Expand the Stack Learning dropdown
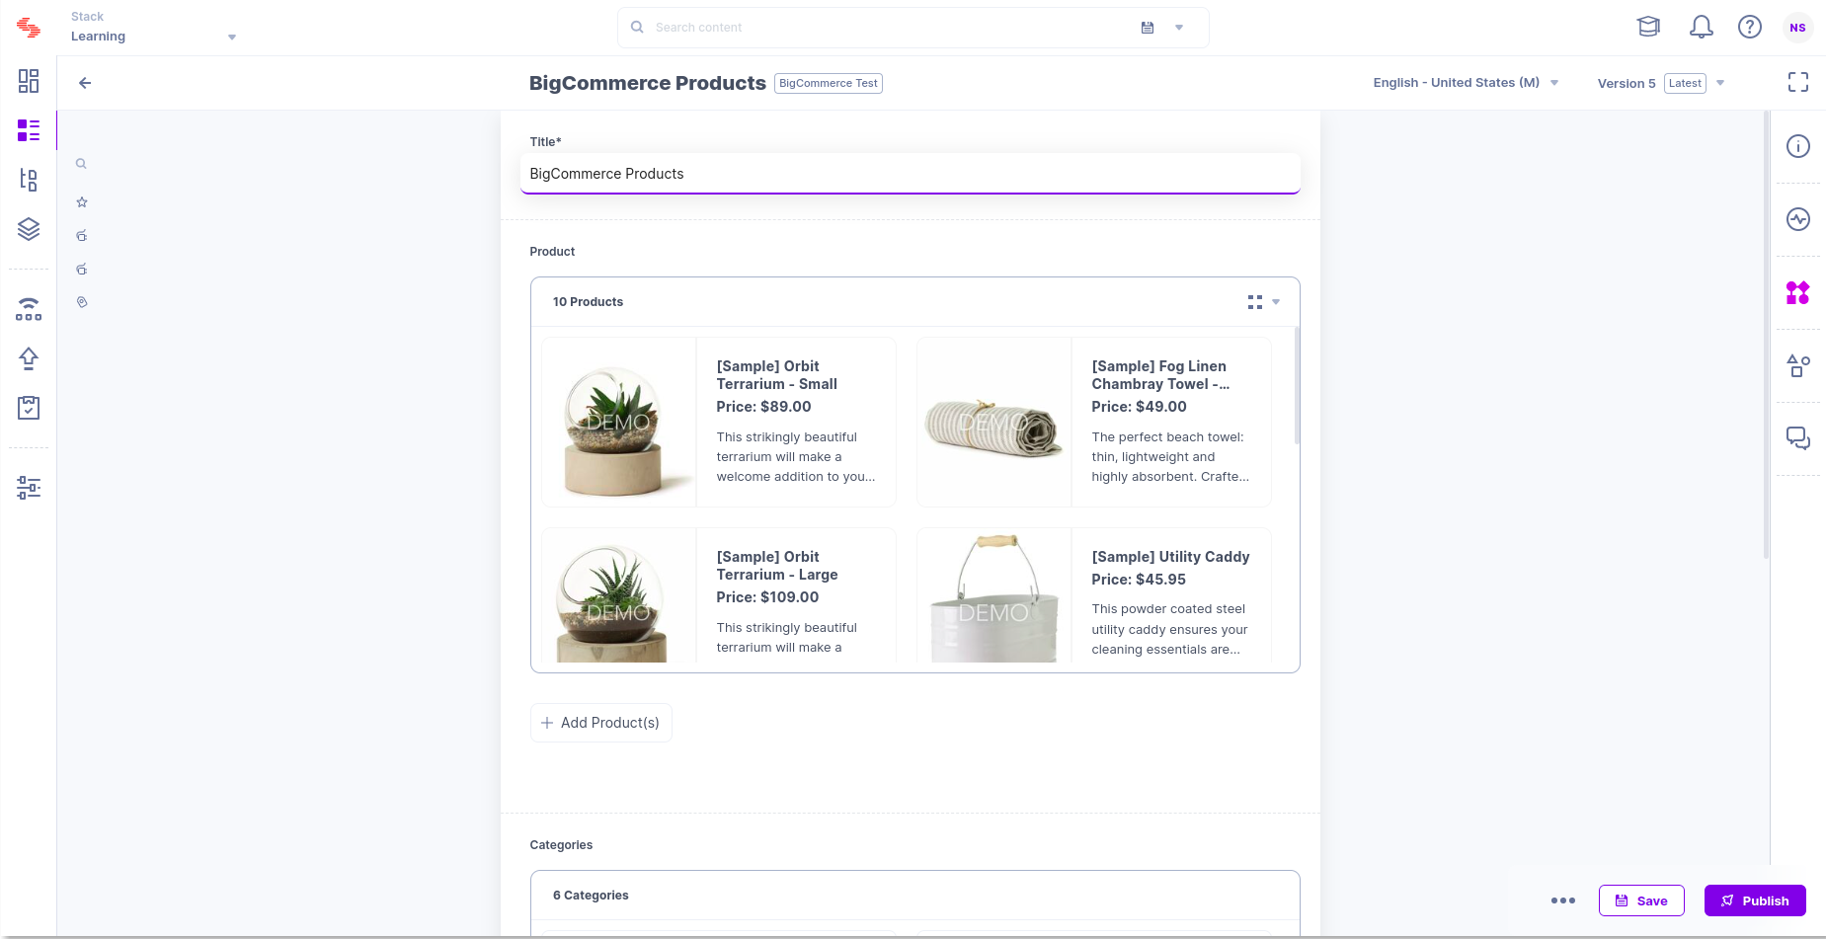This screenshot has height=939, width=1826. pos(232,38)
